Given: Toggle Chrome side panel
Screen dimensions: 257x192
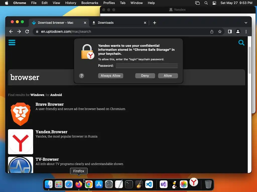Looking at the screenshot, I should pyautogui.click(x=230, y=31).
